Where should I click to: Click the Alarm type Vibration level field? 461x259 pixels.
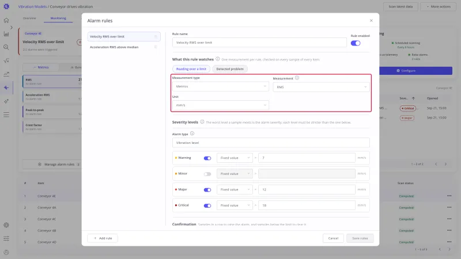(271, 143)
